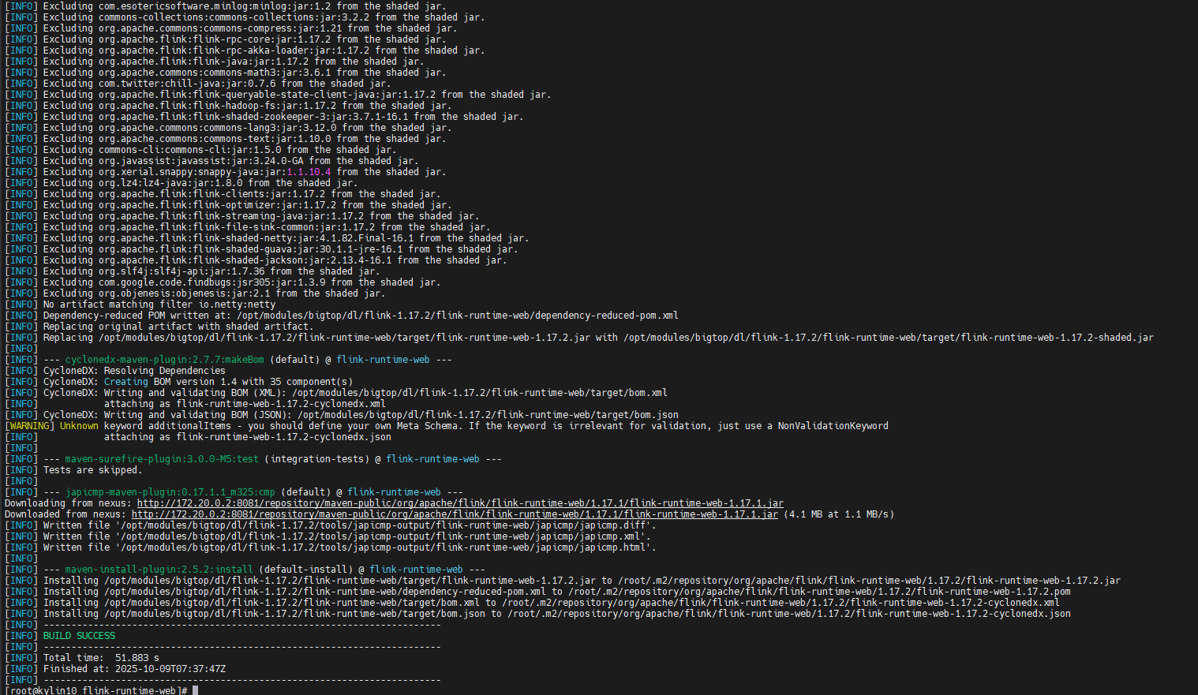Click the 'Tests are skipped.' message
The height and width of the screenshot is (695, 1198).
[x=92, y=470]
